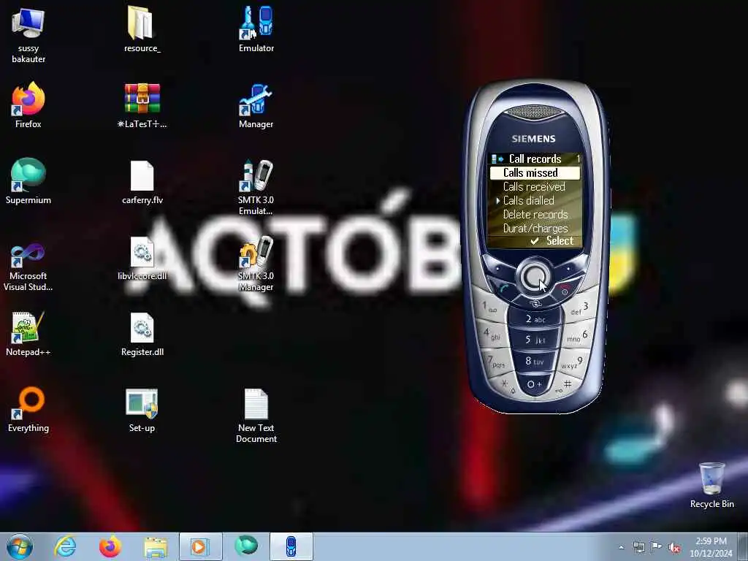Select Delete records on phone screen
Viewport: 748px width, 561px height.
(x=535, y=214)
